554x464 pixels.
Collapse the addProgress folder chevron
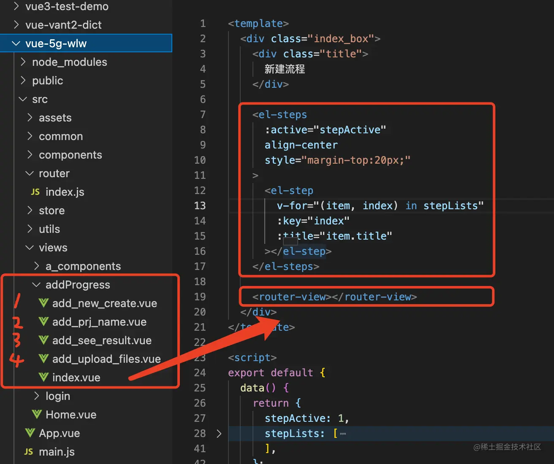[36, 285]
